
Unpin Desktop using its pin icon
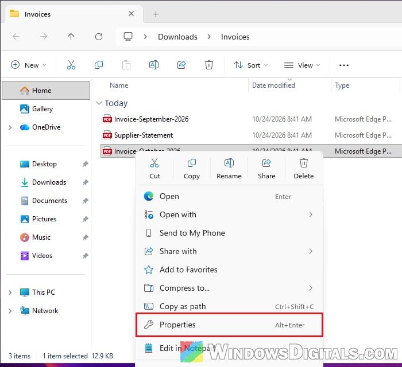85,164
